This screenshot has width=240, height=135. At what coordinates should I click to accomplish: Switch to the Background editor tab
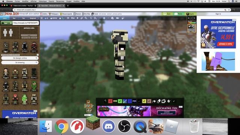[x=33, y=18]
